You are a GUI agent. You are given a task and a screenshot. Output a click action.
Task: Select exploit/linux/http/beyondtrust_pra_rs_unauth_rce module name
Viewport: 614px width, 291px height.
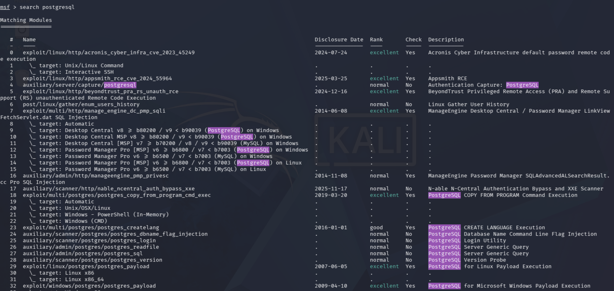[x=101, y=91]
